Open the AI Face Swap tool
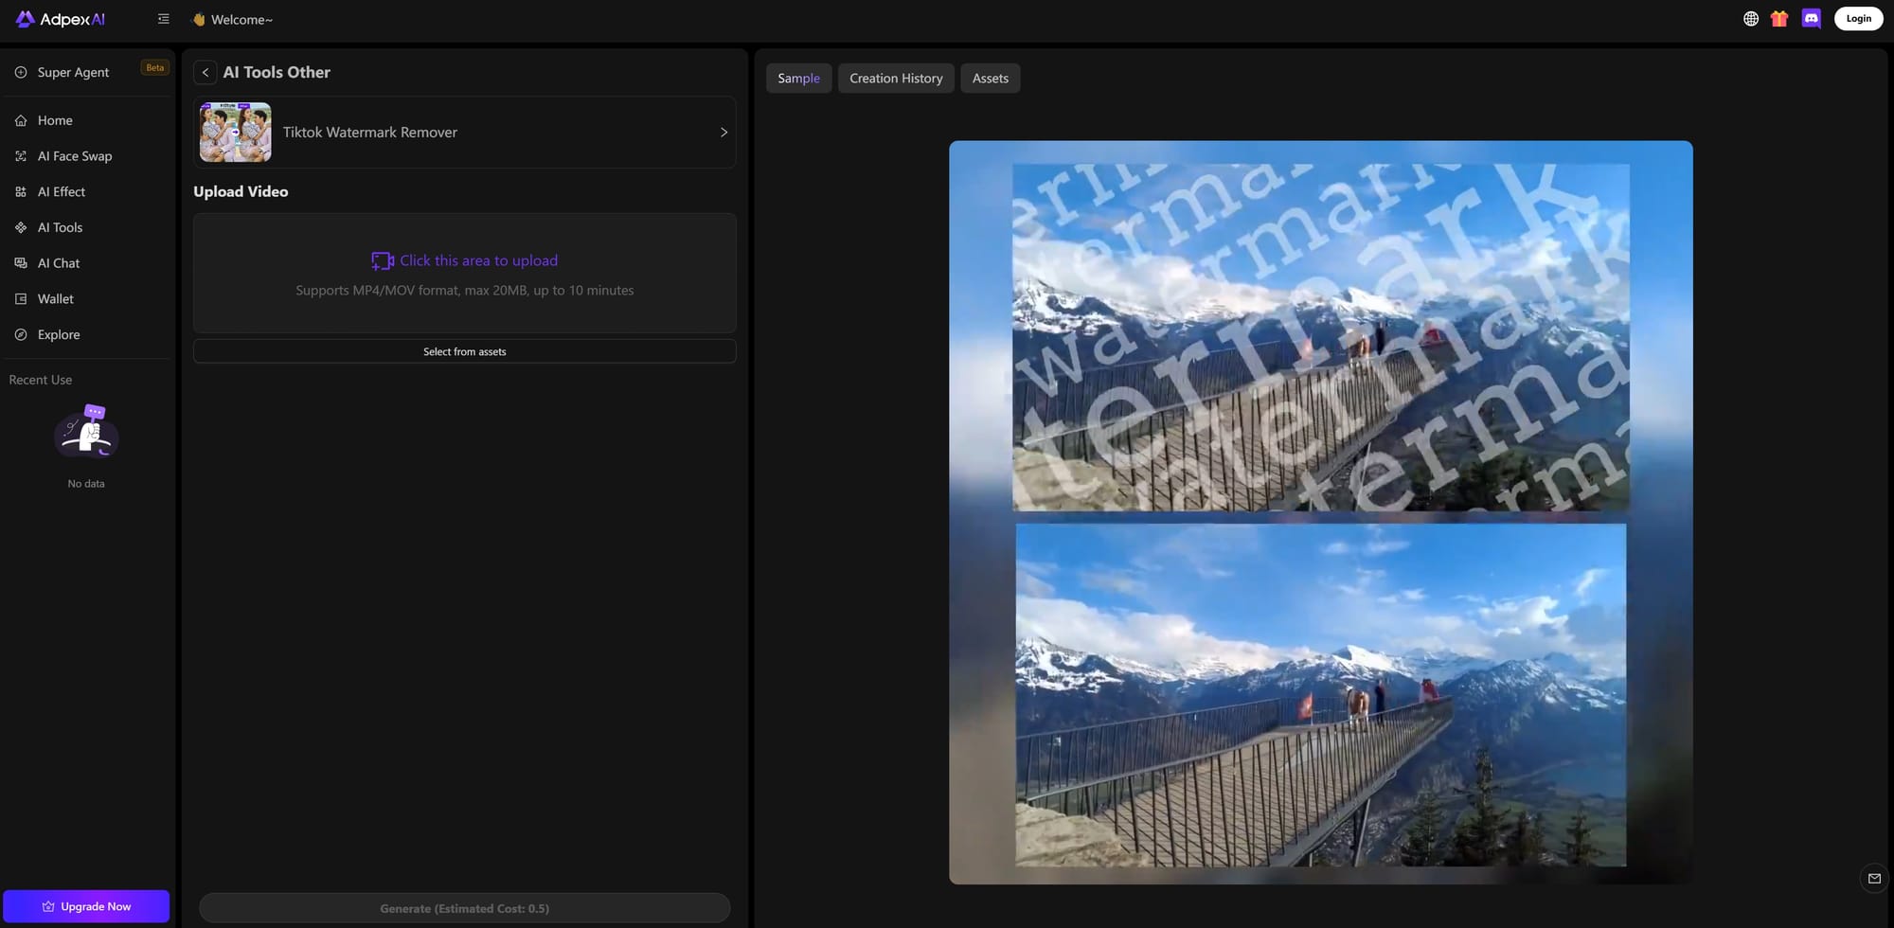 (74, 155)
